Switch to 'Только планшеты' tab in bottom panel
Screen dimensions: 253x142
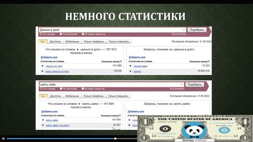pyautogui.click(x=118, y=96)
